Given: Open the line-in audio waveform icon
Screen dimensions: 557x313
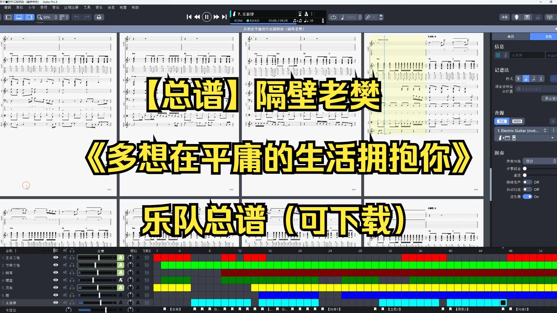Looking at the screenshot, I should click(x=505, y=17).
